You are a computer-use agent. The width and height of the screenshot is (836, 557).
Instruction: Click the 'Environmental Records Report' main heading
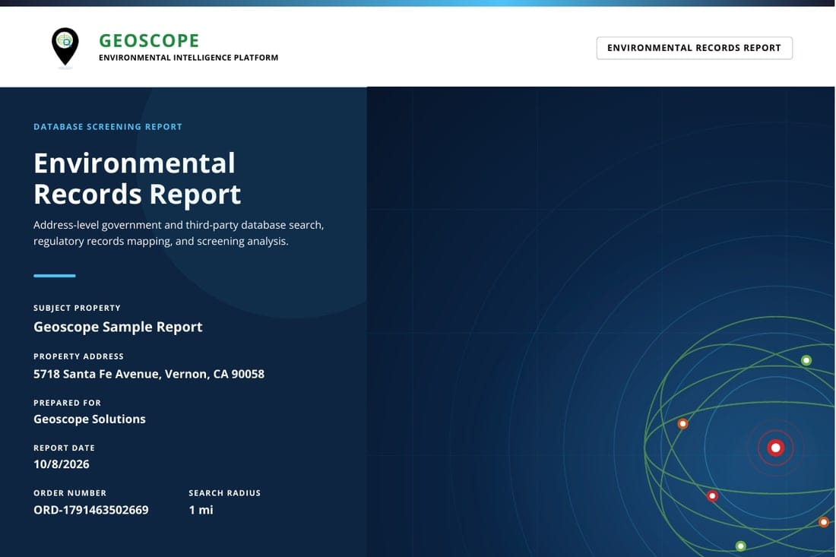tap(137, 179)
